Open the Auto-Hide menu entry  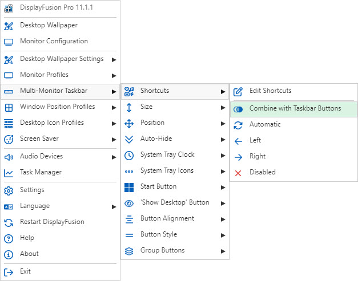click(x=175, y=140)
